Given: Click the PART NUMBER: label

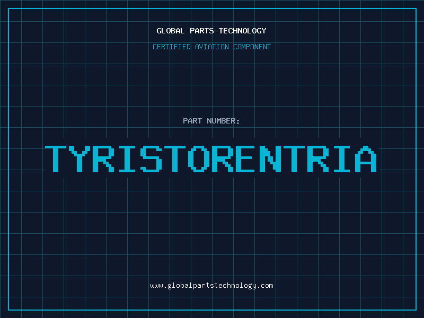Looking at the screenshot, I should 211,121.
